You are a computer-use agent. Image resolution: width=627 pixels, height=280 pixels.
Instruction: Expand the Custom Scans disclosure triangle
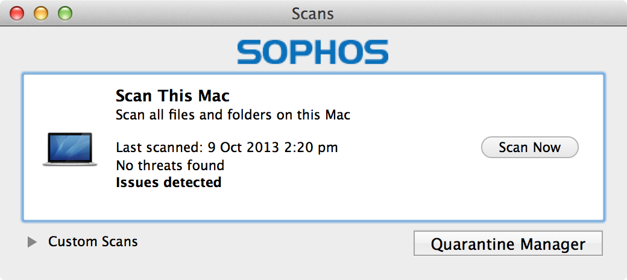[32, 241]
